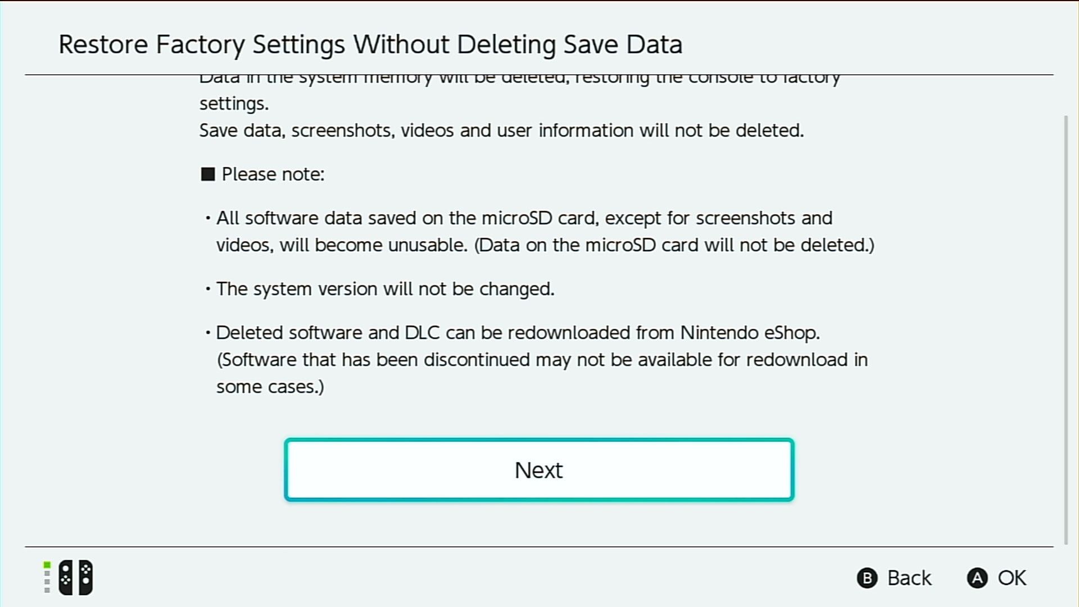This screenshot has width=1079, height=607.
Task: Click below the scrollbar handle
Action: (1067, 506)
